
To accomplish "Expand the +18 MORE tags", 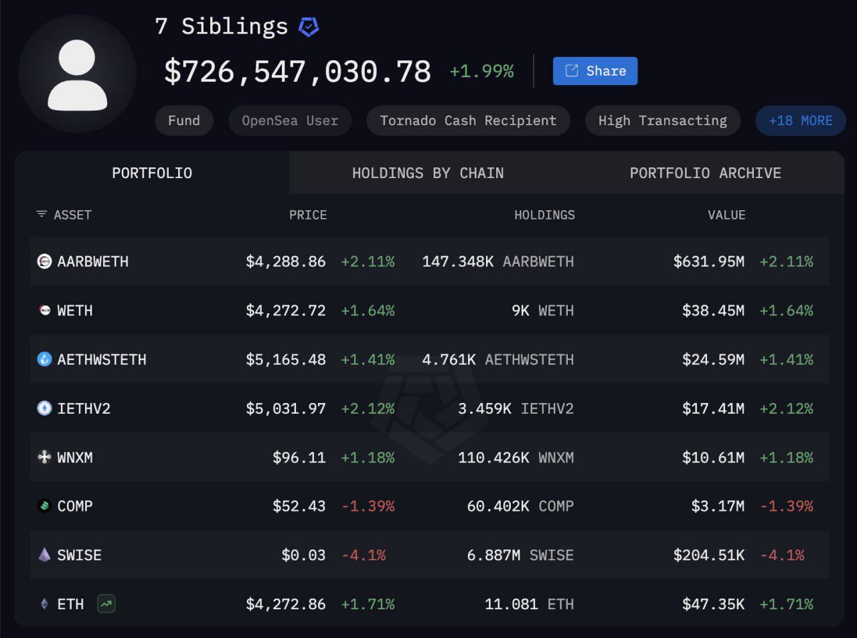I will tap(800, 121).
